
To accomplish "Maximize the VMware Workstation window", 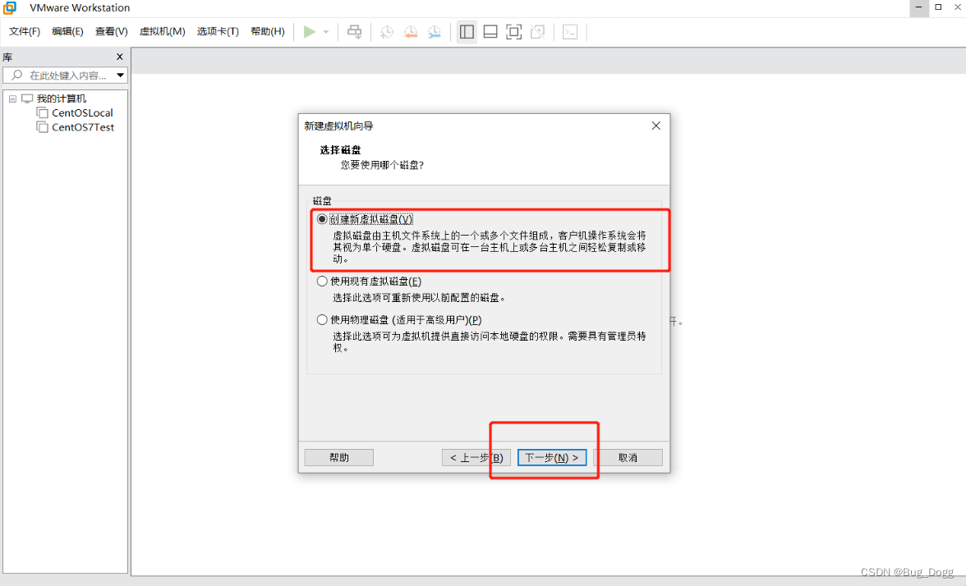I will coord(938,7).
